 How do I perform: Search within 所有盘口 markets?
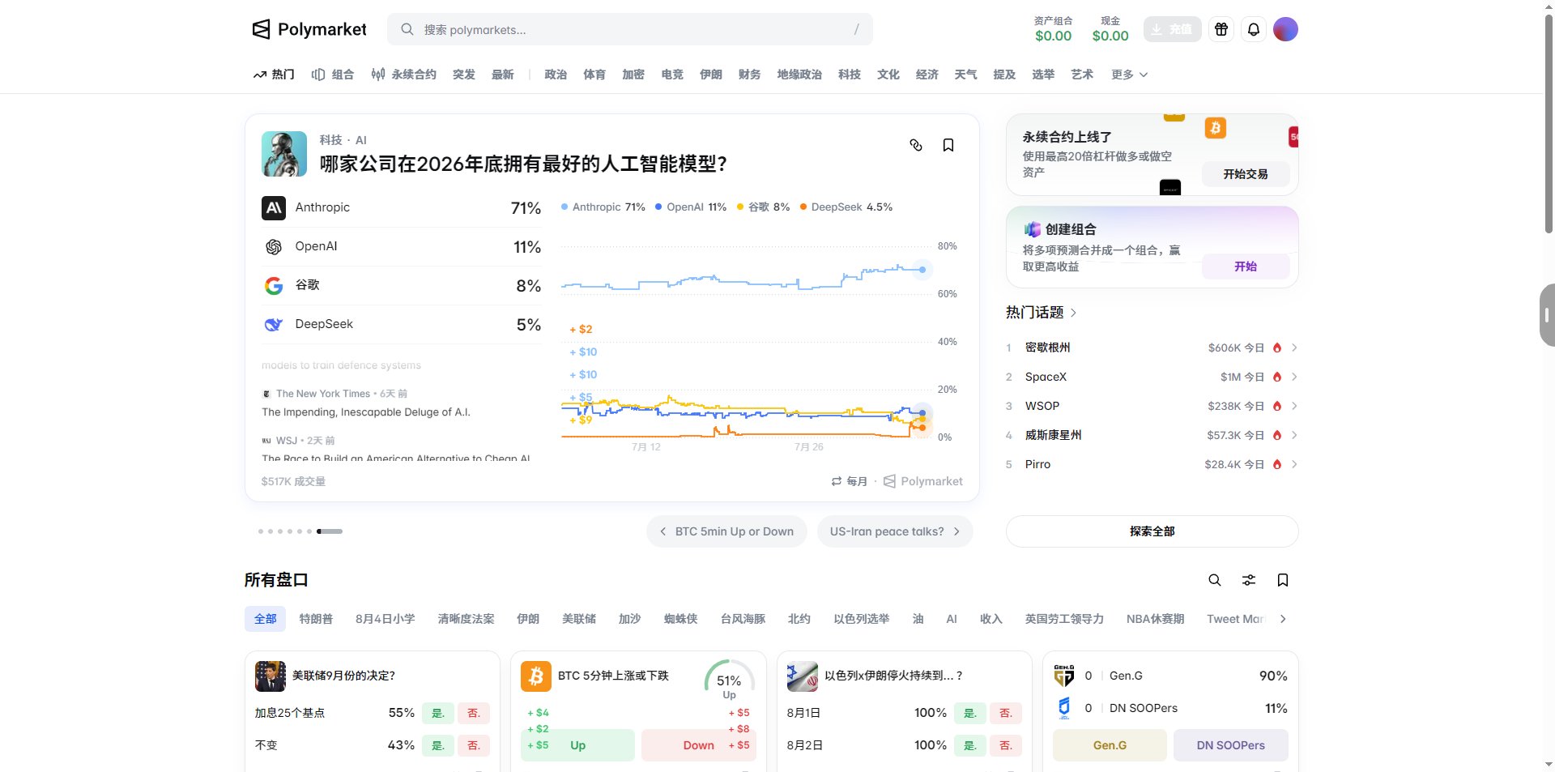click(x=1215, y=580)
